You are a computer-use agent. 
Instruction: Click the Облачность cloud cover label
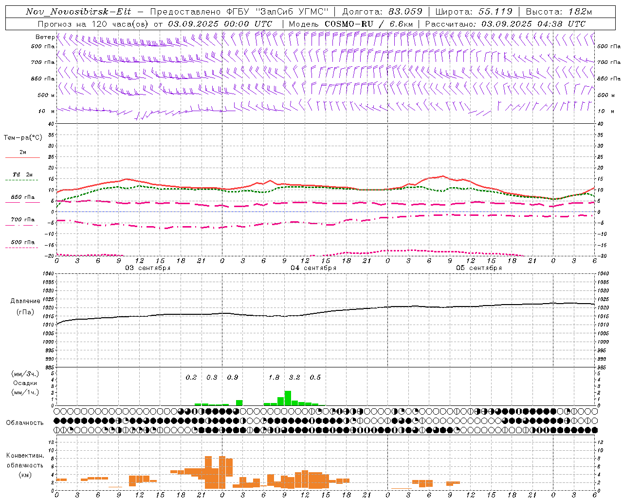[x=25, y=423]
